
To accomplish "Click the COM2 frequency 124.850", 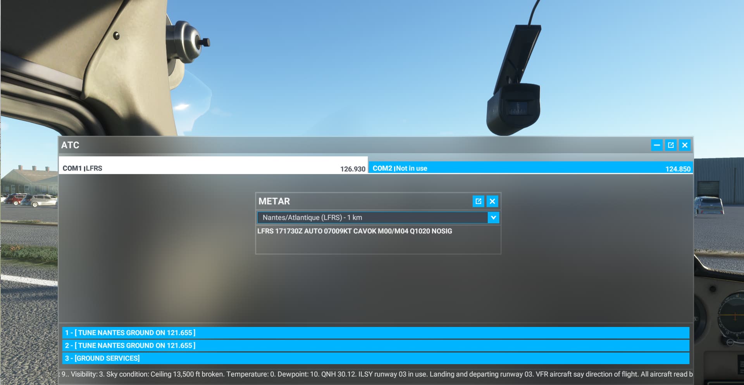I will pos(678,169).
